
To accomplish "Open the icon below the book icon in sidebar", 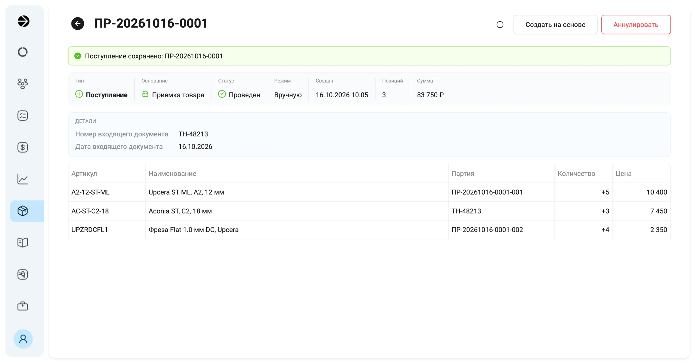I will (x=23, y=274).
